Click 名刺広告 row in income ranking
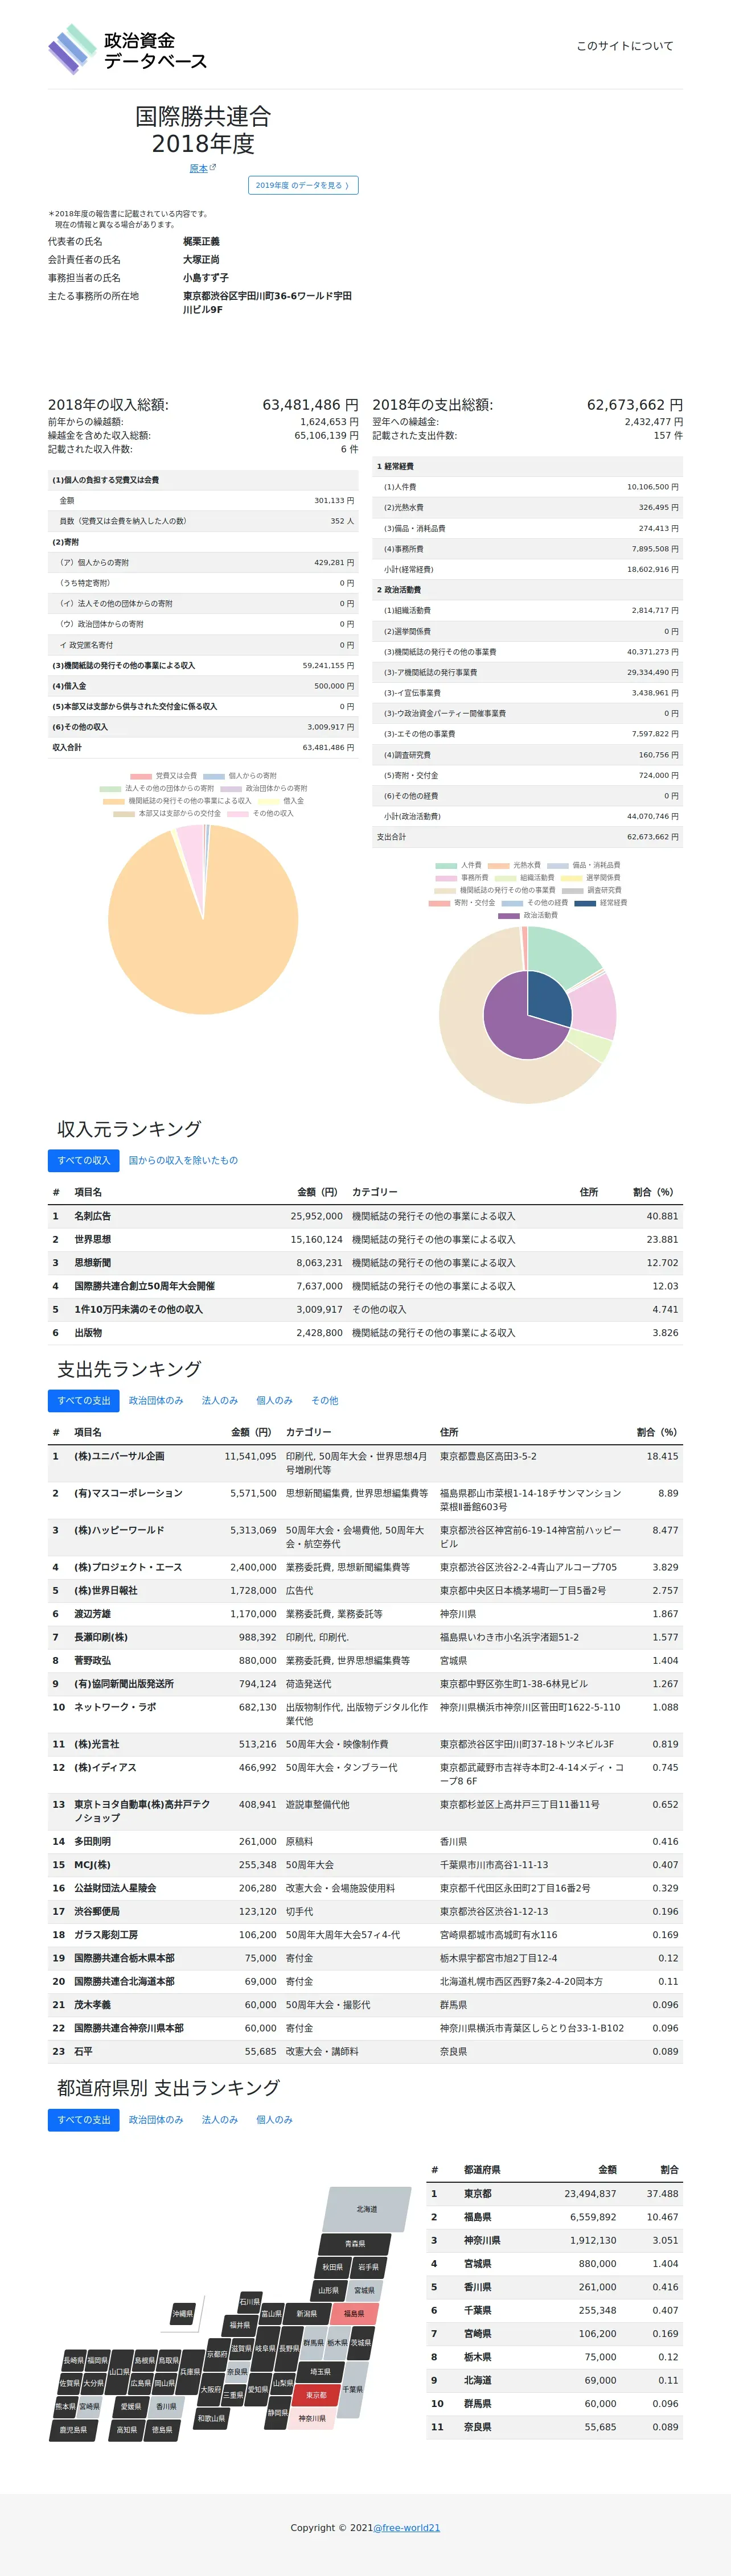Image resolution: width=731 pixels, height=2576 pixels. [365, 1216]
